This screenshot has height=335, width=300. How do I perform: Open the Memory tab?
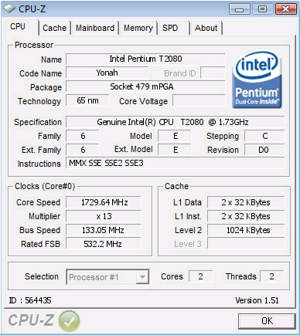(138, 28)
